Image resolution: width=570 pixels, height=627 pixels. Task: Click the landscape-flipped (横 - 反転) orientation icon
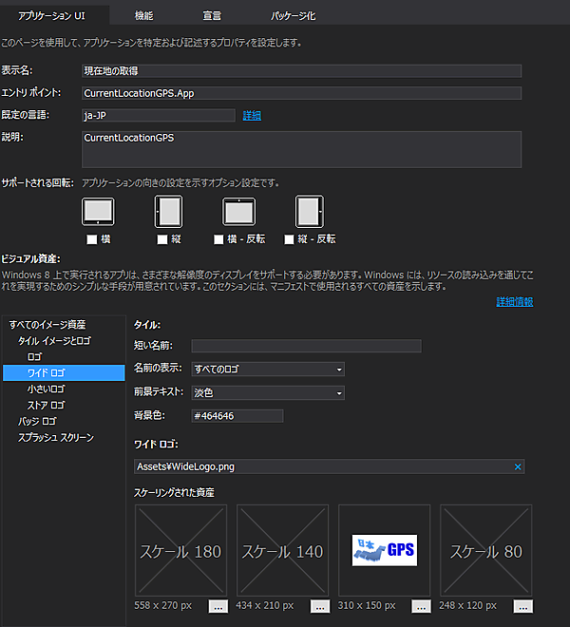238,211
